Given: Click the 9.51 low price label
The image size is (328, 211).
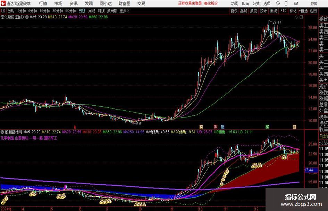Looking at the screenshot, I should 139,124.
